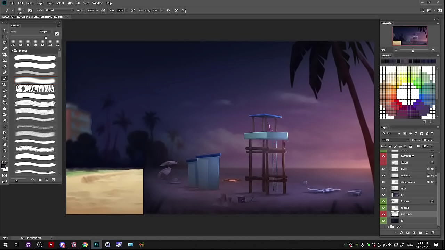Screen dimensions: 445x250
Task: Open the Layer menu
Action: (x=40, y=3)
